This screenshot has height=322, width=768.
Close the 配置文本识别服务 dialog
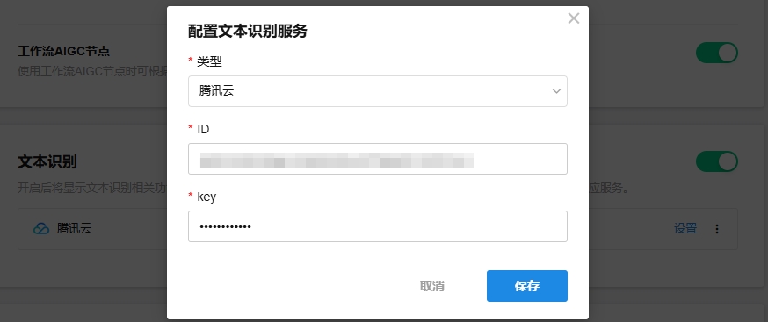[574, 18]
